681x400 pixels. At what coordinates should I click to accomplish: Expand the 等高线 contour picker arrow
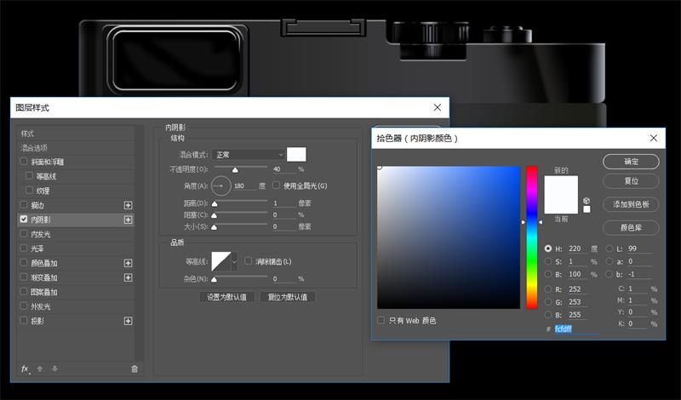coord(235,261)
